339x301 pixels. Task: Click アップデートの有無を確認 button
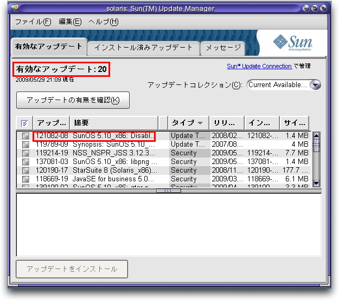coord(73,100)
